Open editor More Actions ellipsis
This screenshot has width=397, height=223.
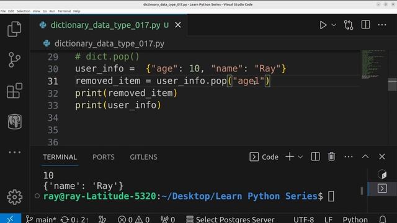[x=382, y=25]
